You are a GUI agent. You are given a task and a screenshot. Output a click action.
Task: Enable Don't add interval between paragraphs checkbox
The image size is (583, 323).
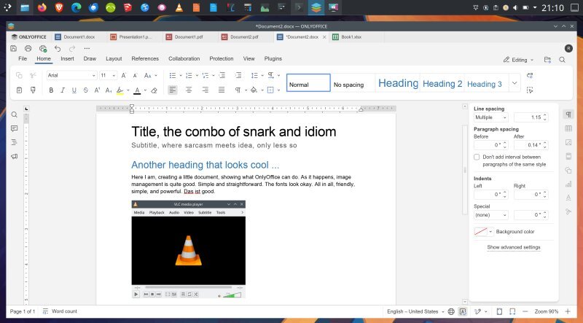477,157
